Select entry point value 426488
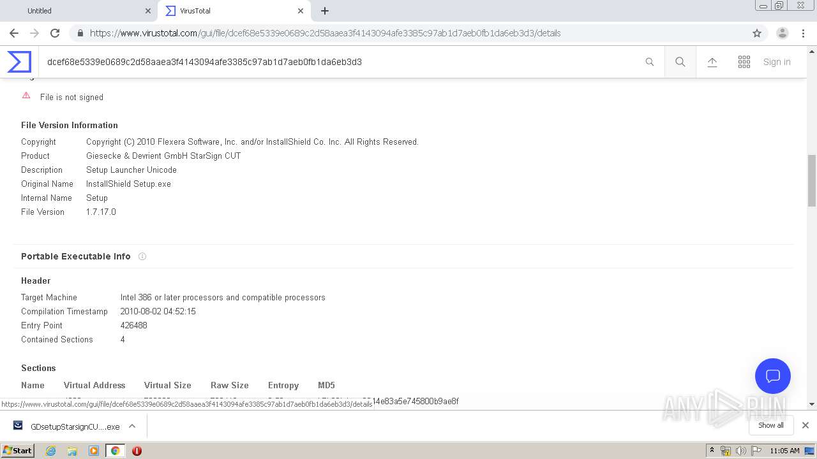 pyautogui.click(x=134, y=325)
